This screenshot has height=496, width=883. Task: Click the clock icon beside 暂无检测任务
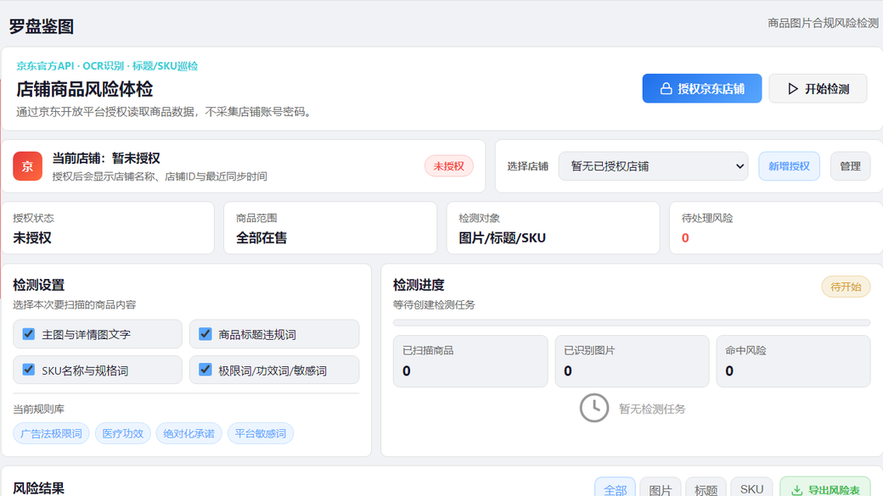(594, 409)
